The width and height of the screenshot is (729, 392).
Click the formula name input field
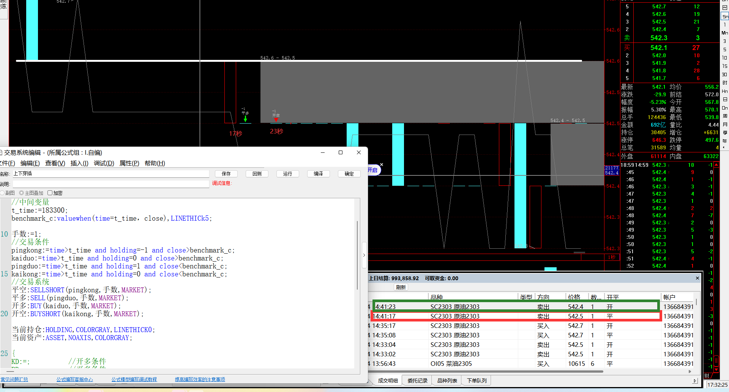pos(110,174)
